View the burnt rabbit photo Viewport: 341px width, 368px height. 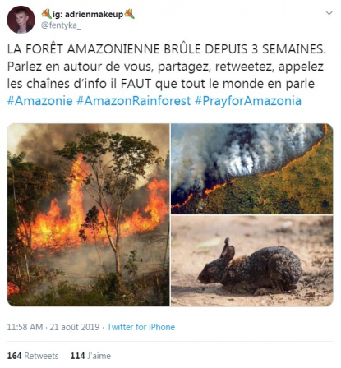[252, 261]
